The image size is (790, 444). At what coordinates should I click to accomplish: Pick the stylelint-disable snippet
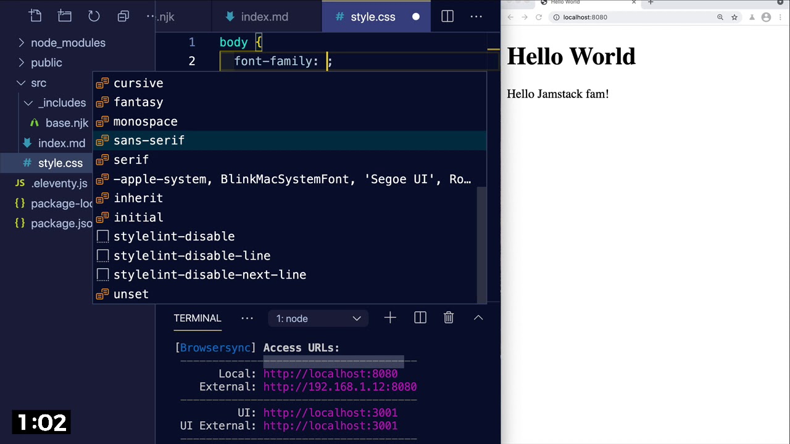click(285, 236)
